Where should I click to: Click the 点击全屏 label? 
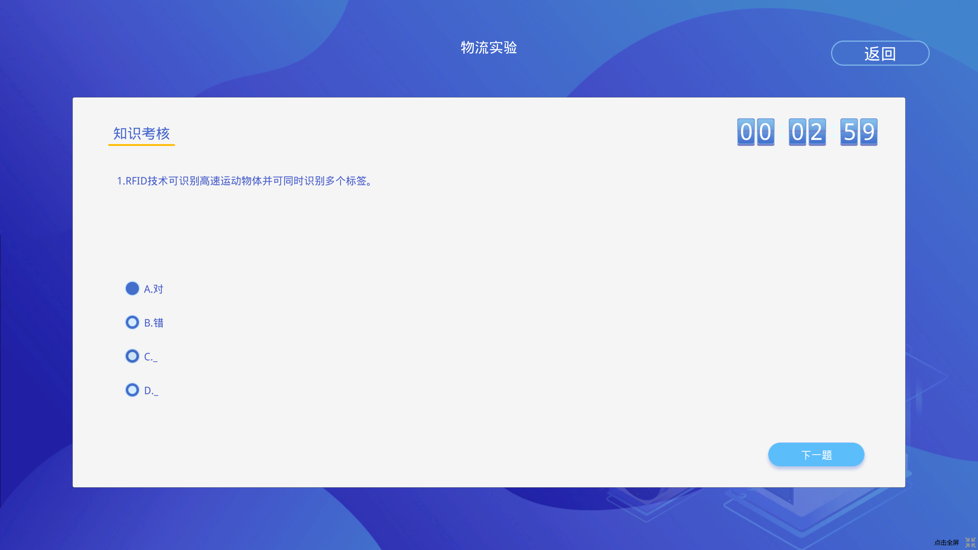pos(946,542)
